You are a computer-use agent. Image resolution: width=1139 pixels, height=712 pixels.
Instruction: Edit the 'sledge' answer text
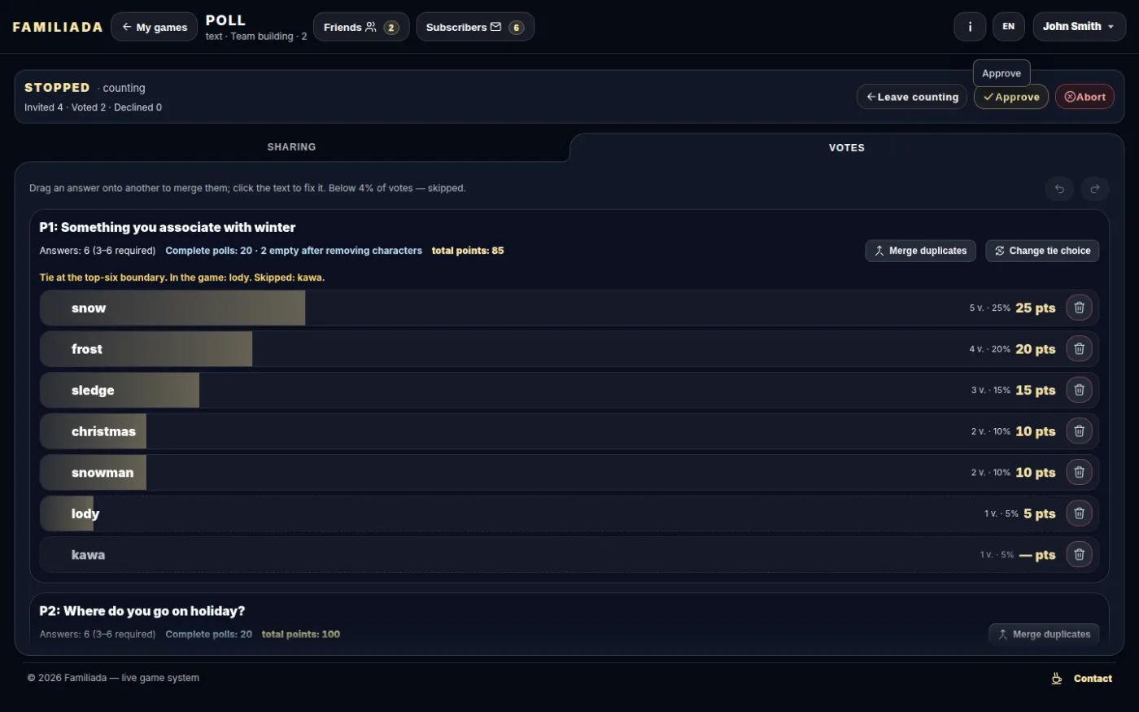(93, 391)
